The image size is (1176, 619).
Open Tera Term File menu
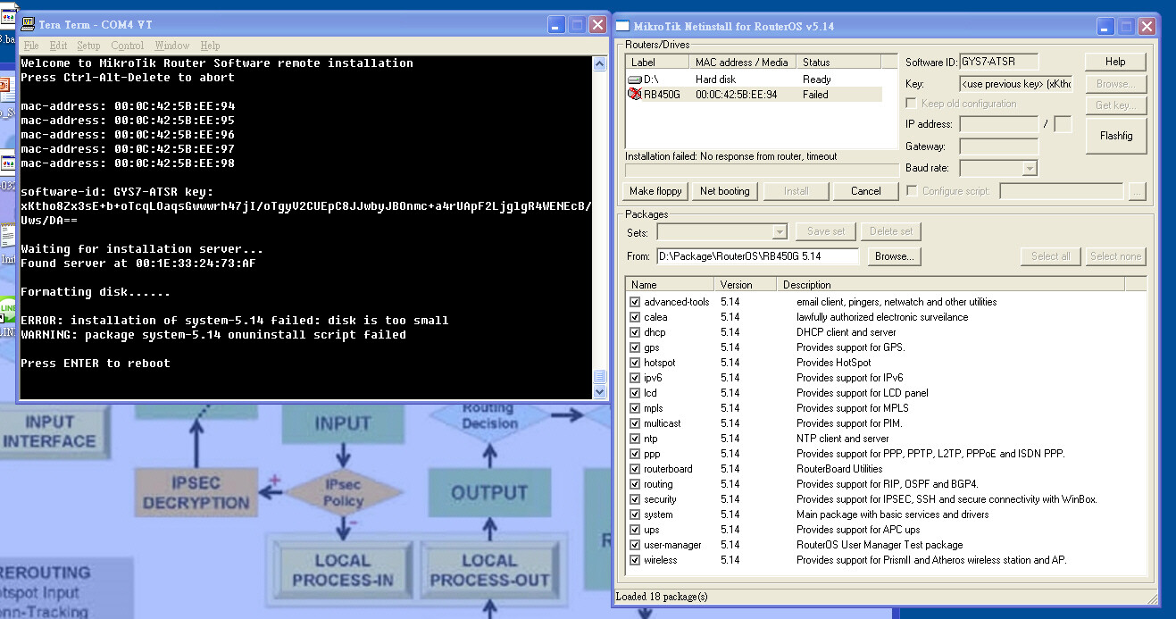[x=31, y=46]
